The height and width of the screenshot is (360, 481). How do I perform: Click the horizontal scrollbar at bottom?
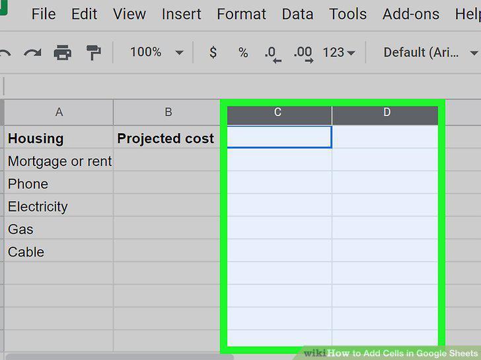point(120,357)
